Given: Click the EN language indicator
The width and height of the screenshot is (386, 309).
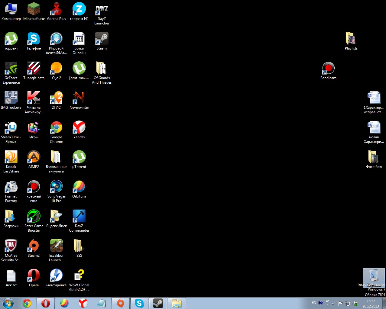Looking at the screenshot, I should (314, 303).
